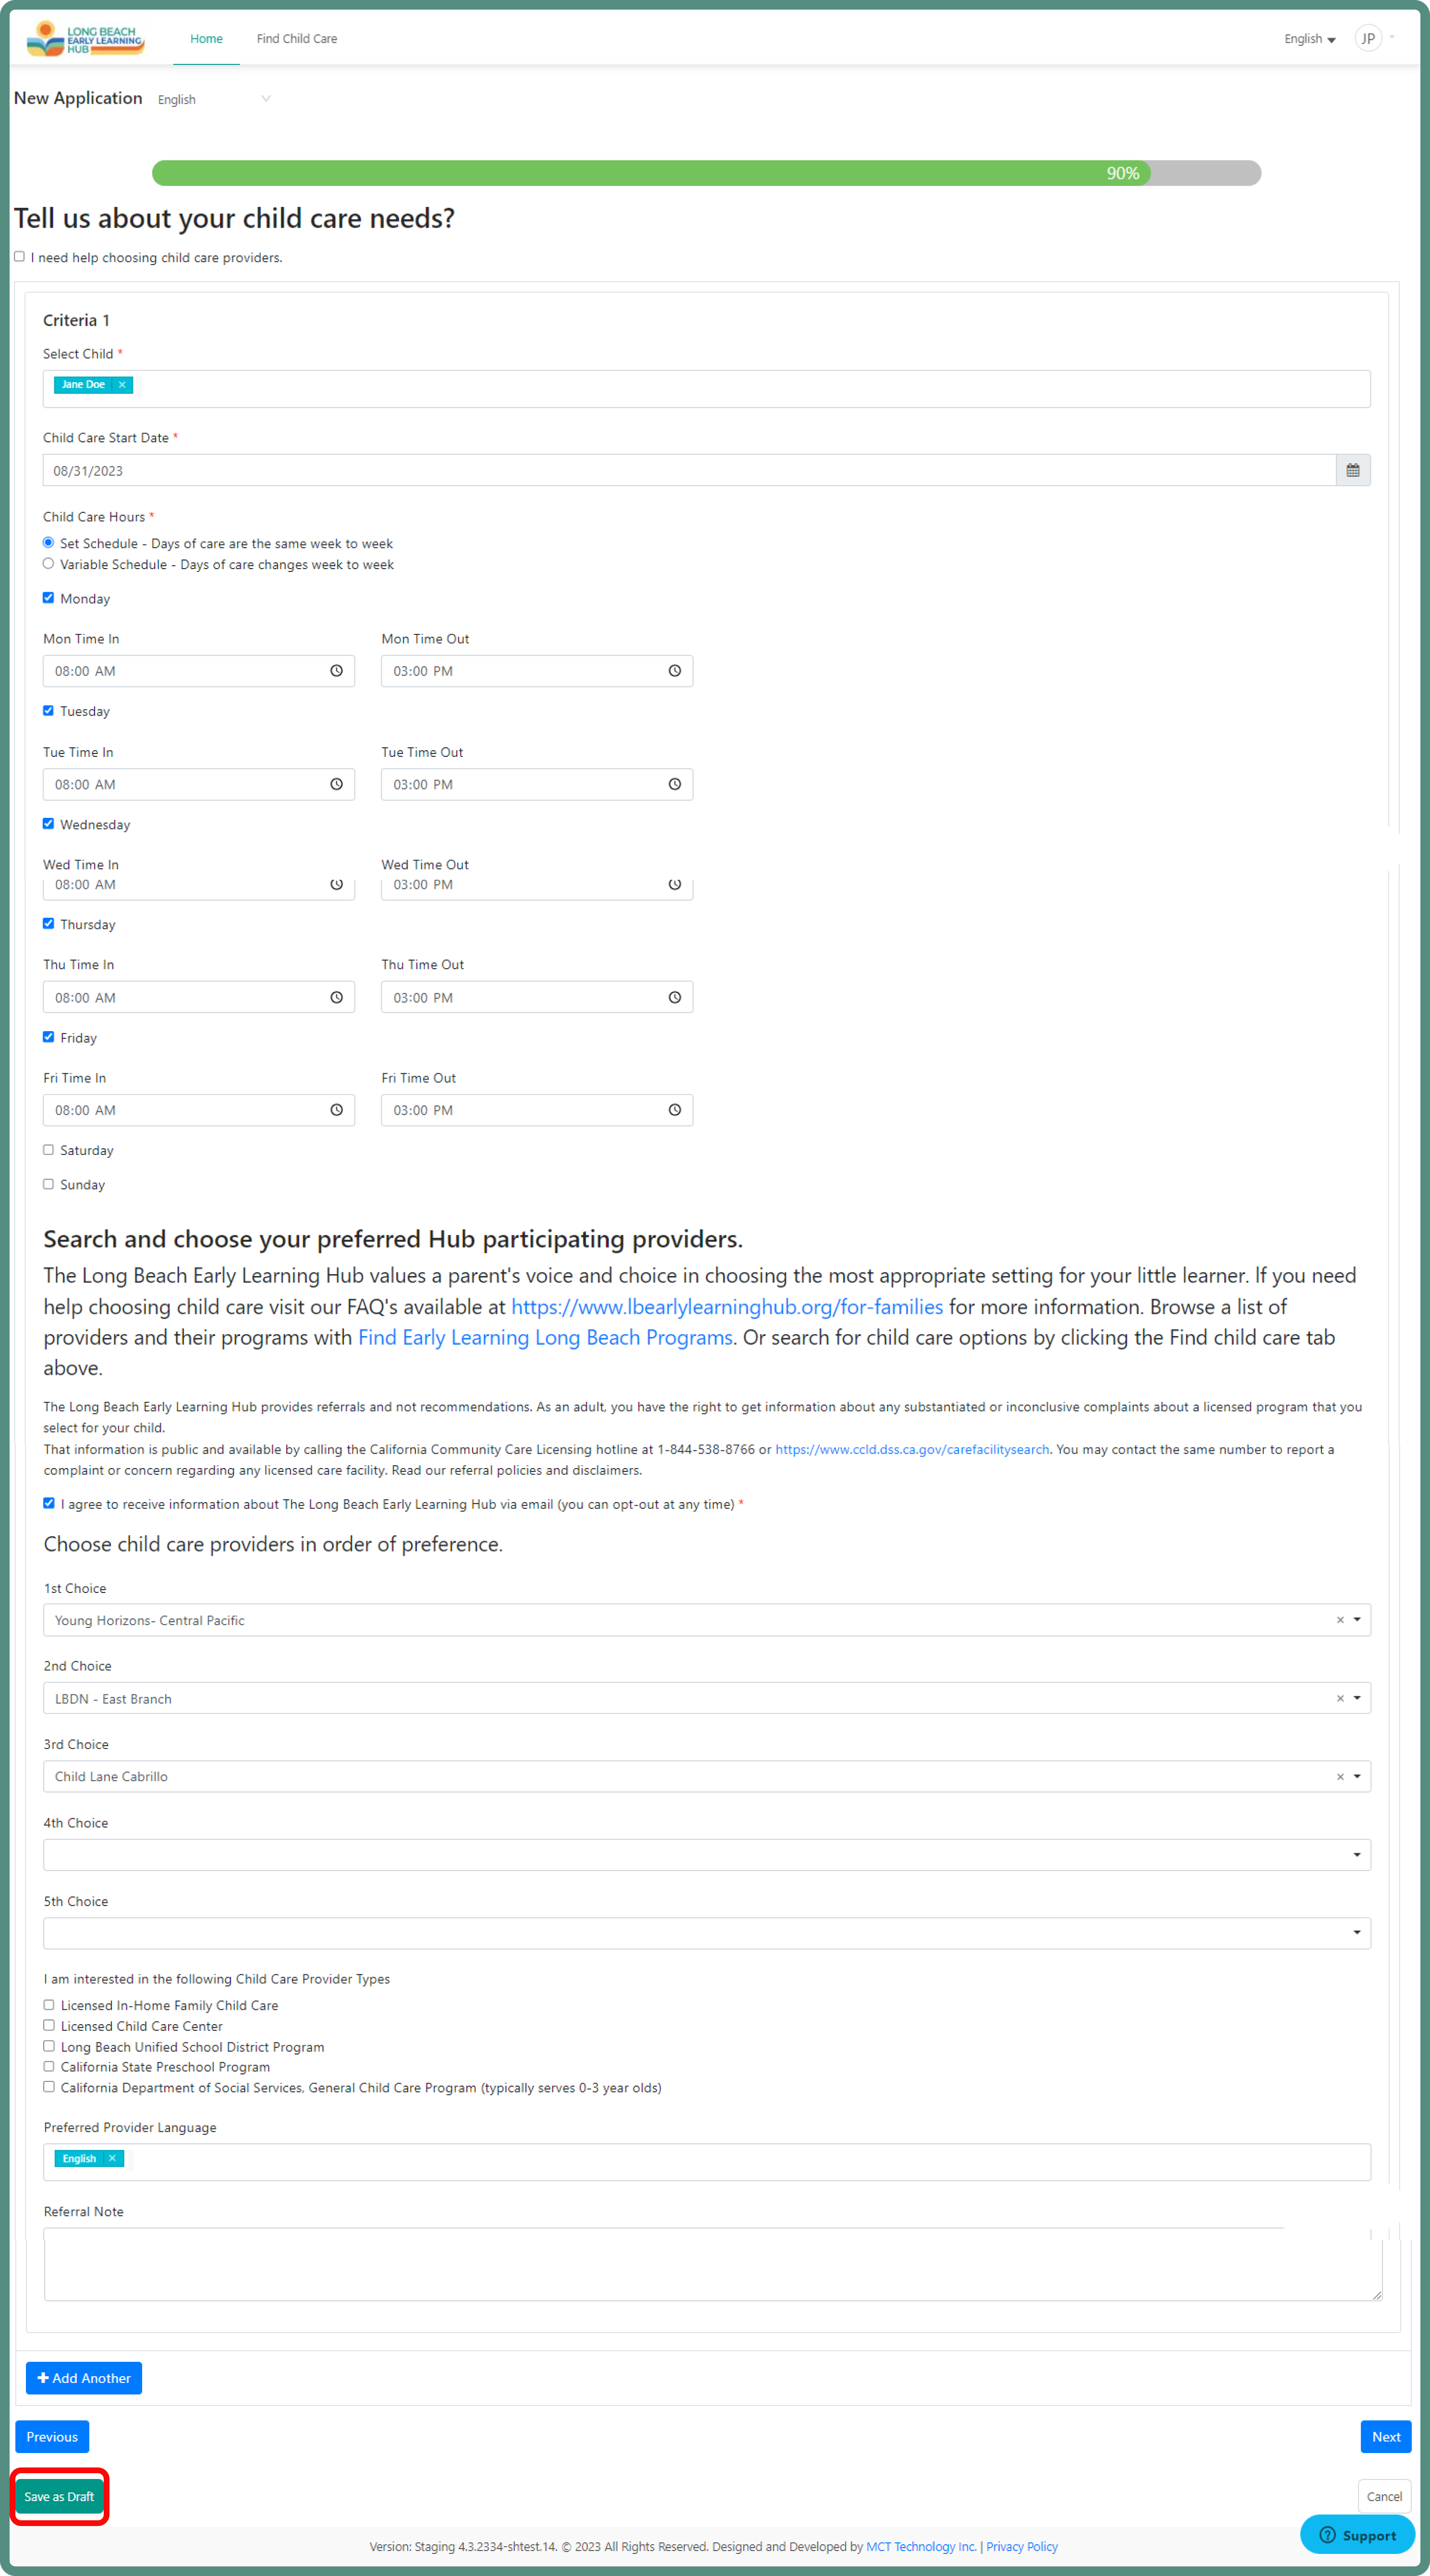Click Save as Draft button
The height and width of the screenshot is (2576, 1430).
pyautogui.click(x=59, y=2496)
